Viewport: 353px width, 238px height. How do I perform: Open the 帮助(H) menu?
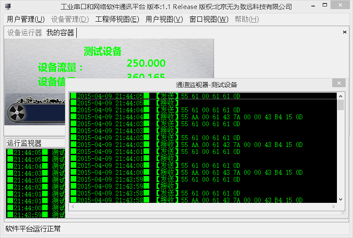pos(246,20)
